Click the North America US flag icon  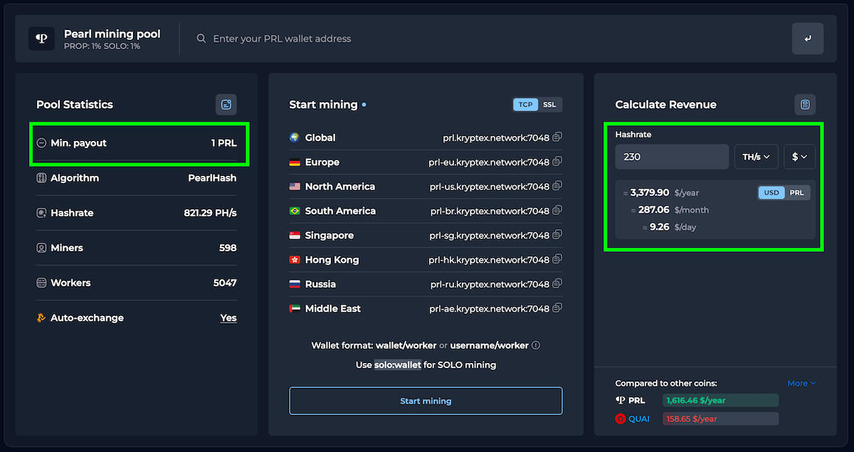(295, 186)
